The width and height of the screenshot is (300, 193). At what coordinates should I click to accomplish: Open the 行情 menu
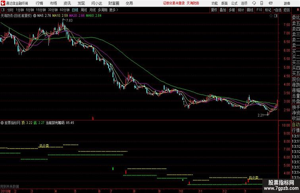[x=39, y=3]
